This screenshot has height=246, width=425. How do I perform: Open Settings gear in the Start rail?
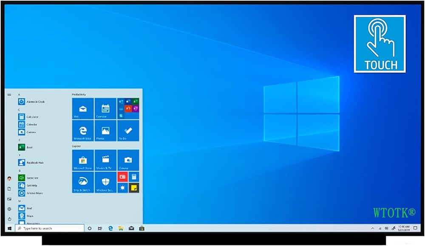pyautogui.click(x=9, y=209)
